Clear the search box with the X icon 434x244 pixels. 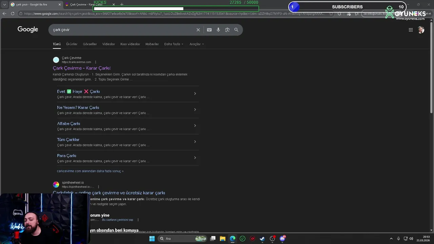coord(198,30)
